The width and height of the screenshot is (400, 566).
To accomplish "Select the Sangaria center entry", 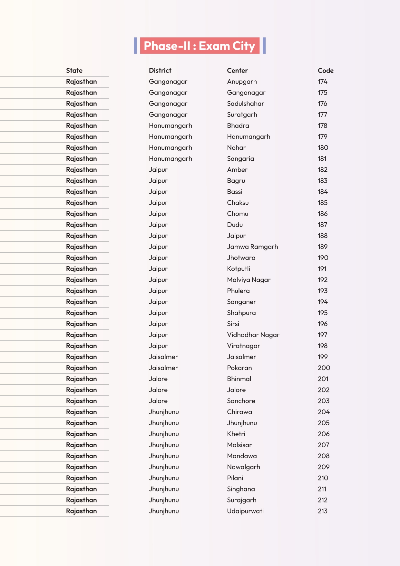I will 240,159.
